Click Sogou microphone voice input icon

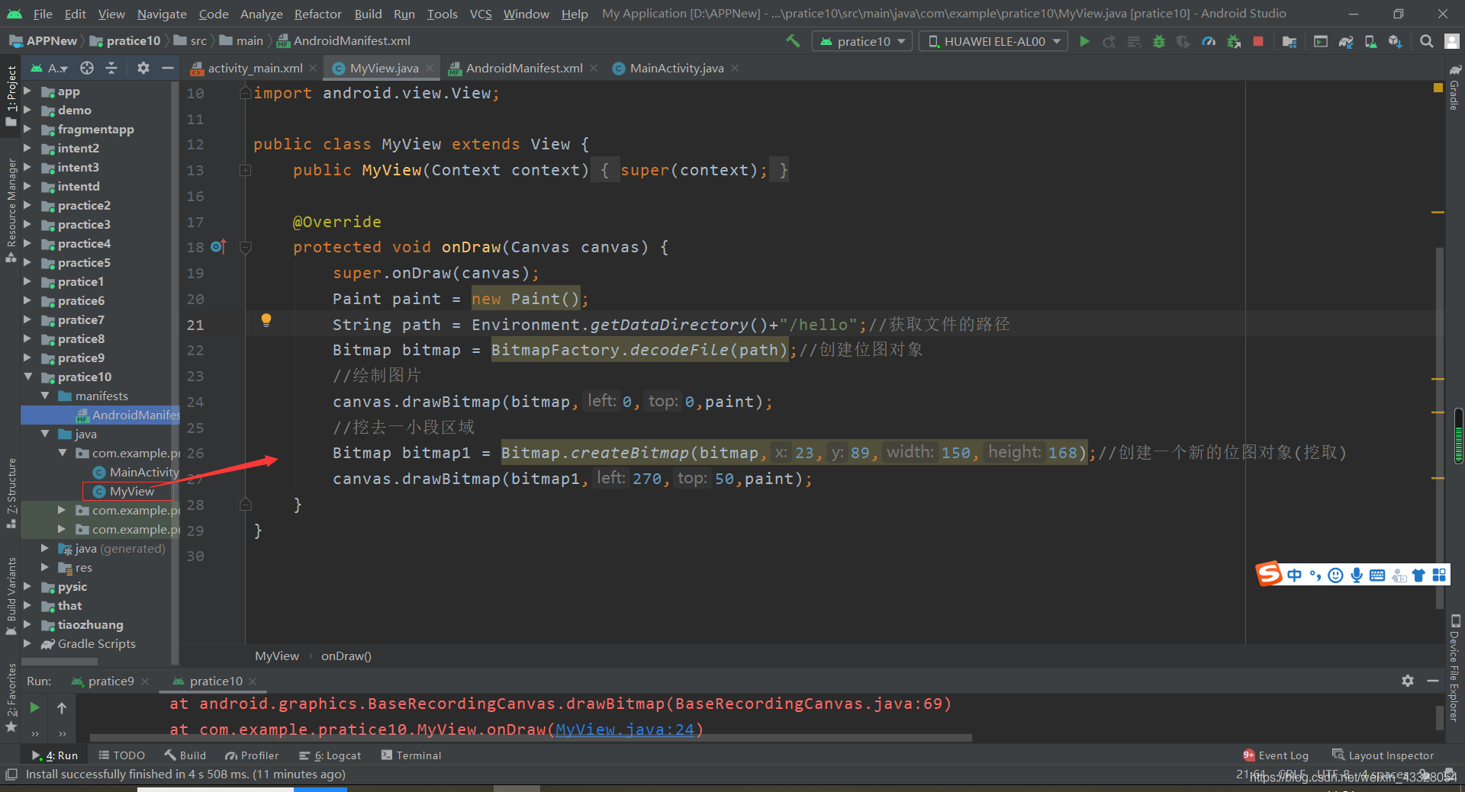point(1357,575)
